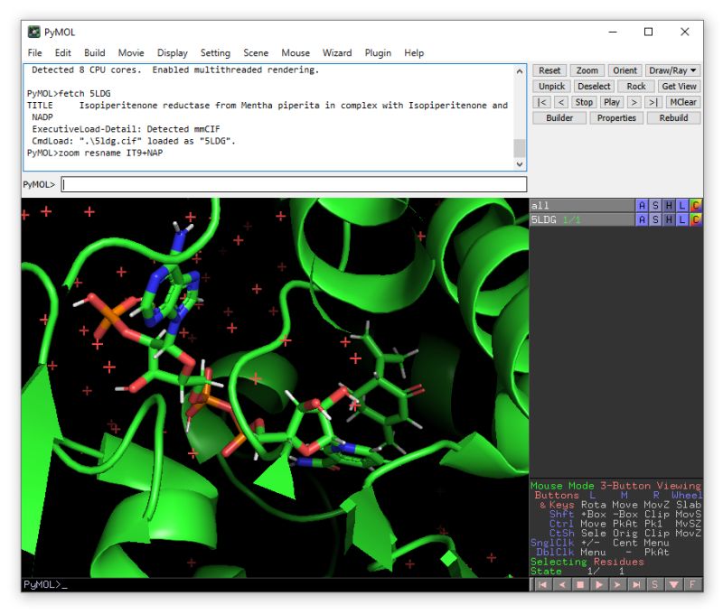
Task: Expand the Draw/Ray dropdown
Action: (x=672, y=70)
